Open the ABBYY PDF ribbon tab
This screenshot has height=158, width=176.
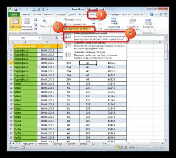coord(139,15)
